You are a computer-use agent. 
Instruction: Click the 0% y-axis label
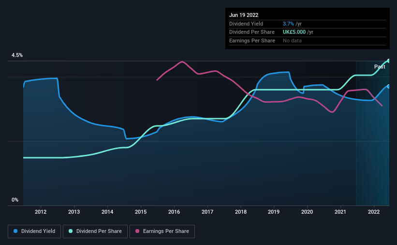[15, 200]
